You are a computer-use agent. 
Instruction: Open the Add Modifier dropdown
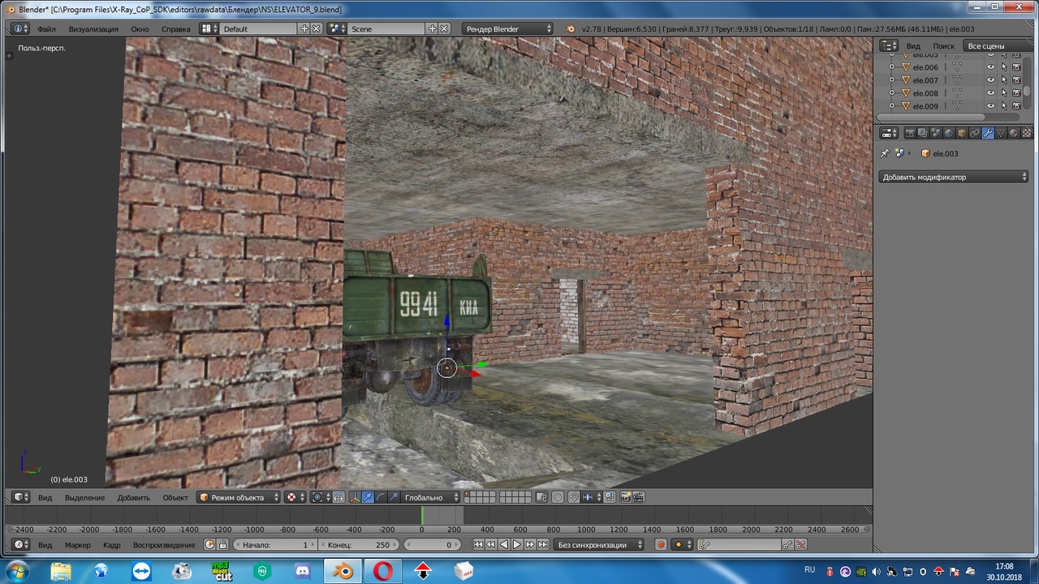955,177
